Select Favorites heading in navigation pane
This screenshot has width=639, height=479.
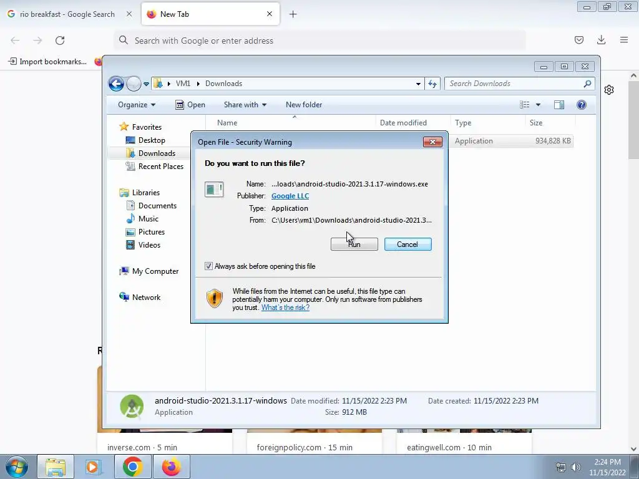[147, 127]
